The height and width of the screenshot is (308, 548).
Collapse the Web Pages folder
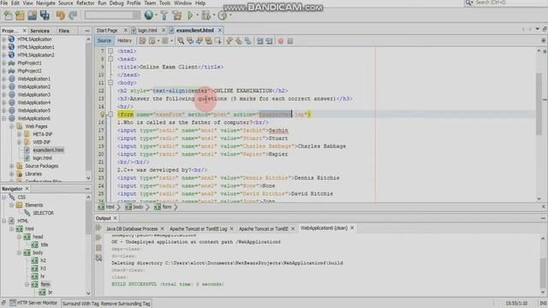point(11,127)
